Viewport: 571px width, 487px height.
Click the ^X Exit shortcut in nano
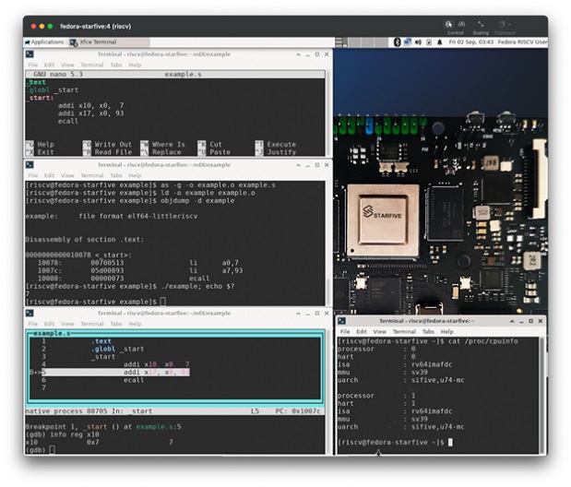click(40, 152)
